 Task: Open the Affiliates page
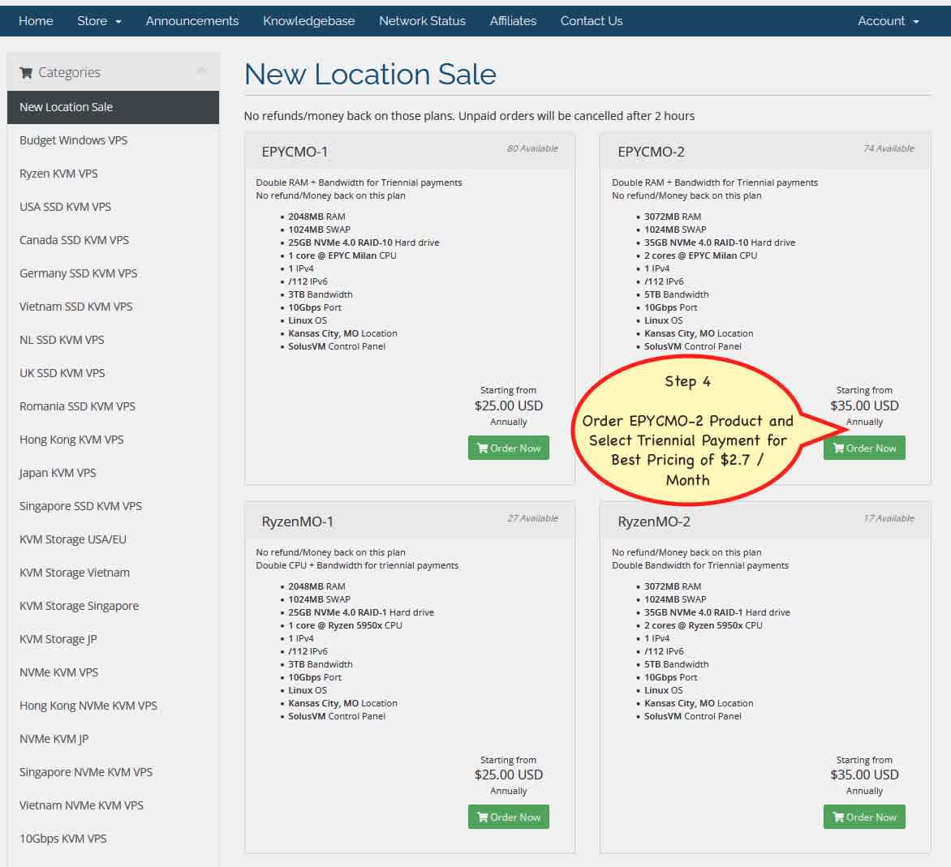click(513, 21)
